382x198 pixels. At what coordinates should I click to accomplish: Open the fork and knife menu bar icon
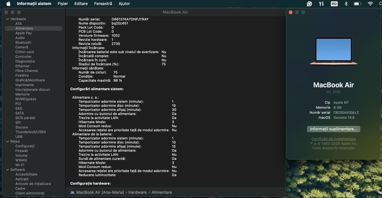tap(321, 4)
